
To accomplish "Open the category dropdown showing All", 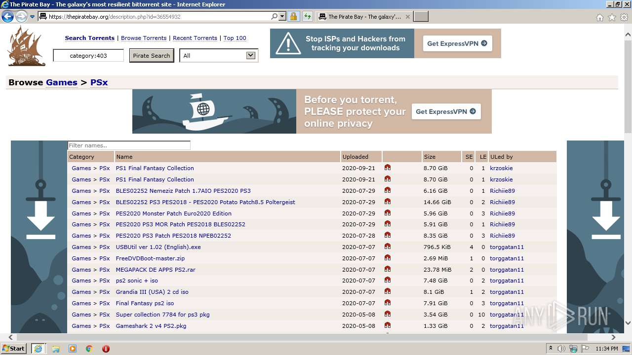I will 219,56.
